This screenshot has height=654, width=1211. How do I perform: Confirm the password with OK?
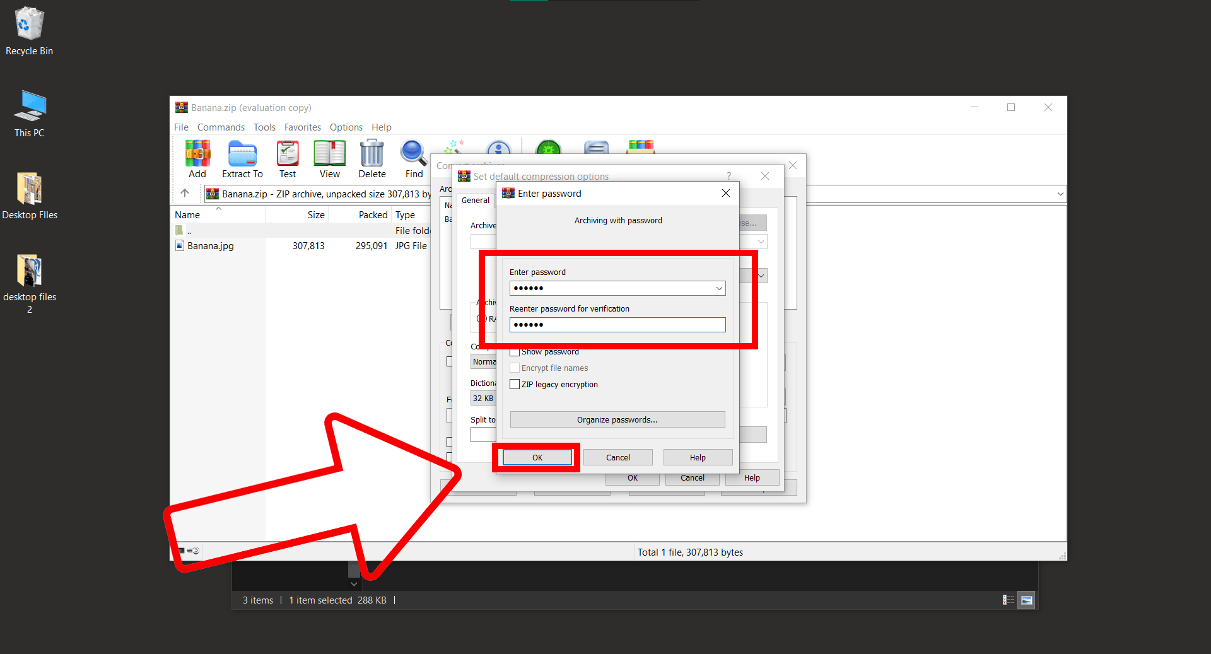pyautogui.click(x=537, y=457)
